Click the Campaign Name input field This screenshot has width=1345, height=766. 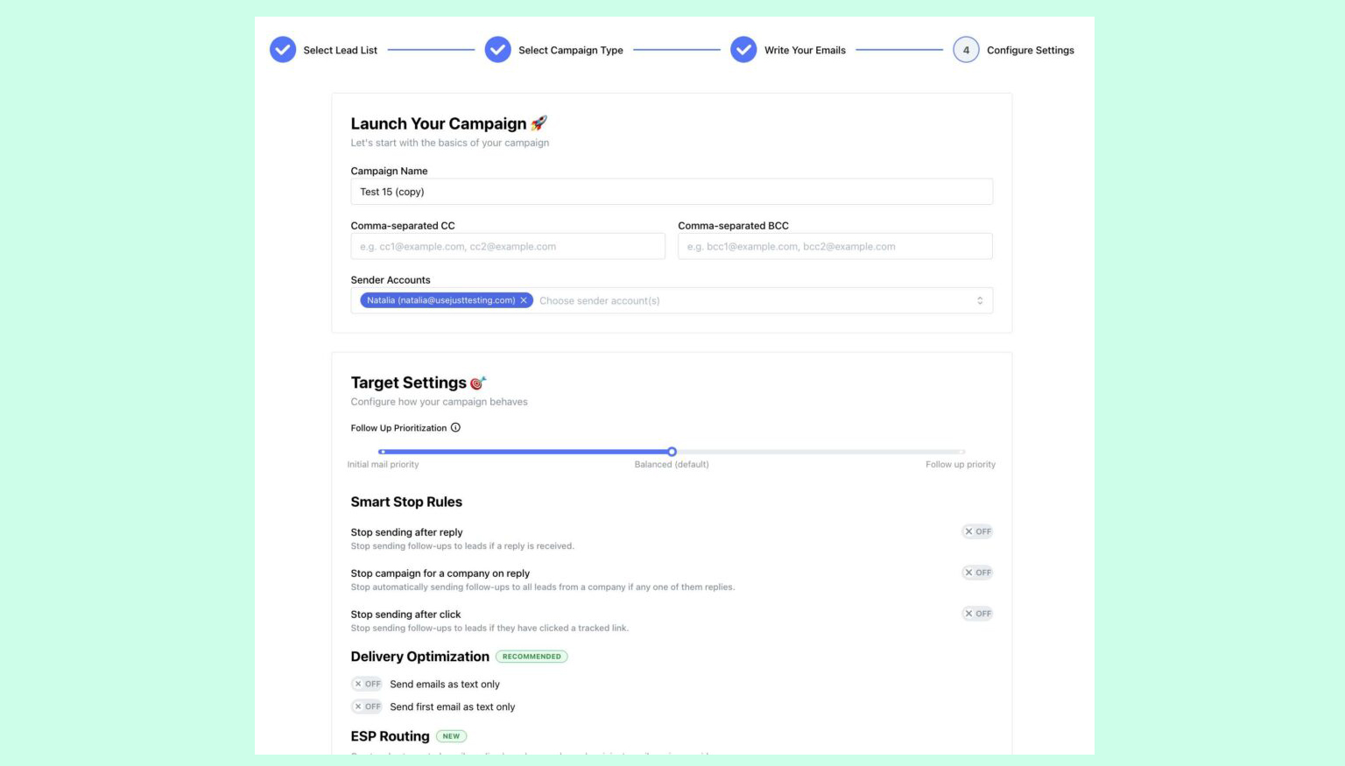(672, 191)
